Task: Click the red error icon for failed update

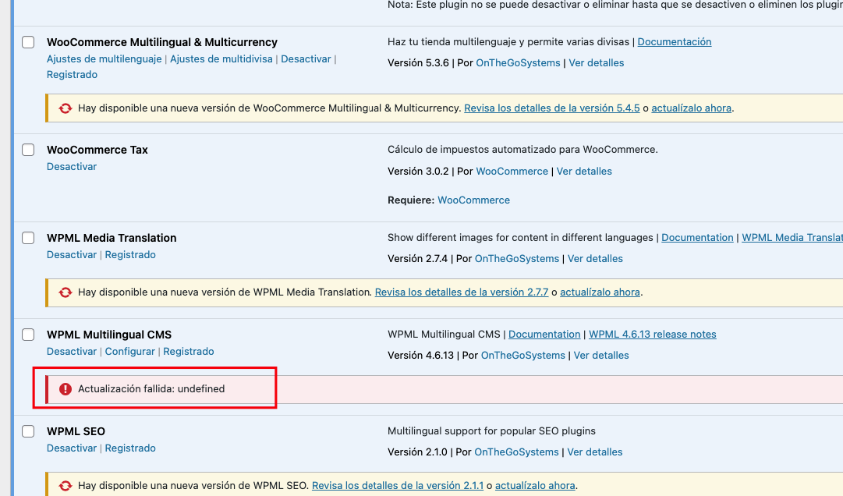Action: pyautogui.click(x=65, y=389)
